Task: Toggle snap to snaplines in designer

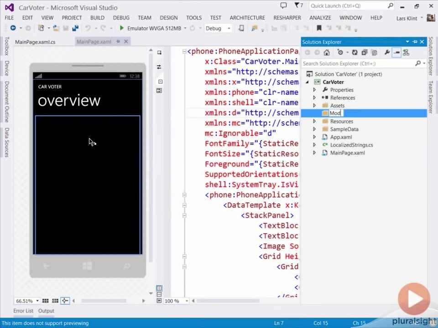Action: point(65,301)
